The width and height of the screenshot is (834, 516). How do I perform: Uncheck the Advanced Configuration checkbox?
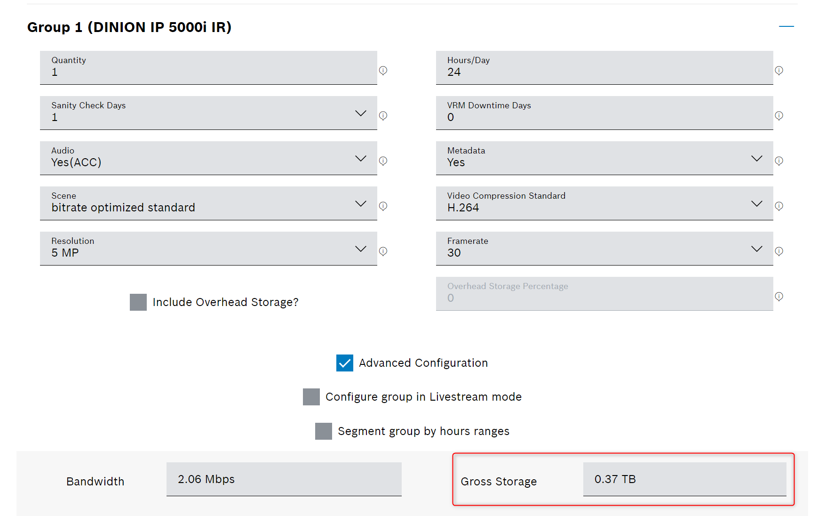tap(345, 363)
